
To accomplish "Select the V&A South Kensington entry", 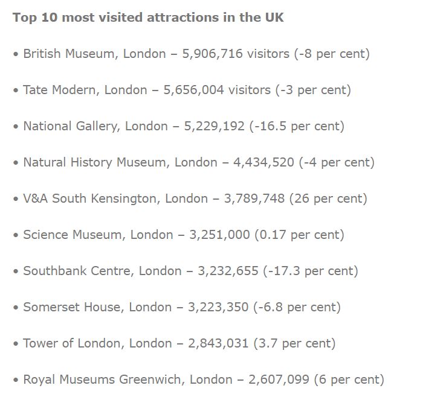I will (190, 198).
